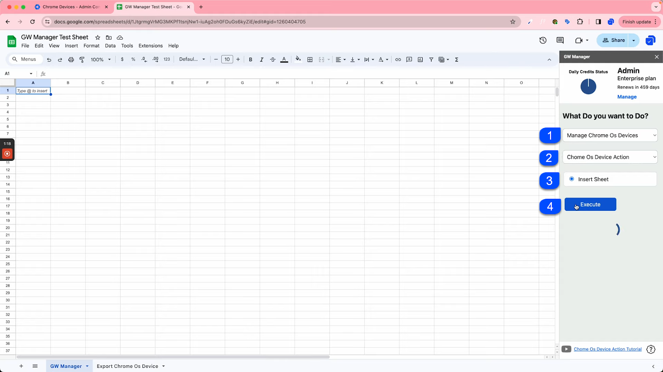
Task: Open all sheets list icon
Action: pos(35,366)
